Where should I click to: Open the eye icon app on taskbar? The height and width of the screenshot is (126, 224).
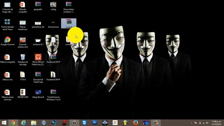(105, 123)
